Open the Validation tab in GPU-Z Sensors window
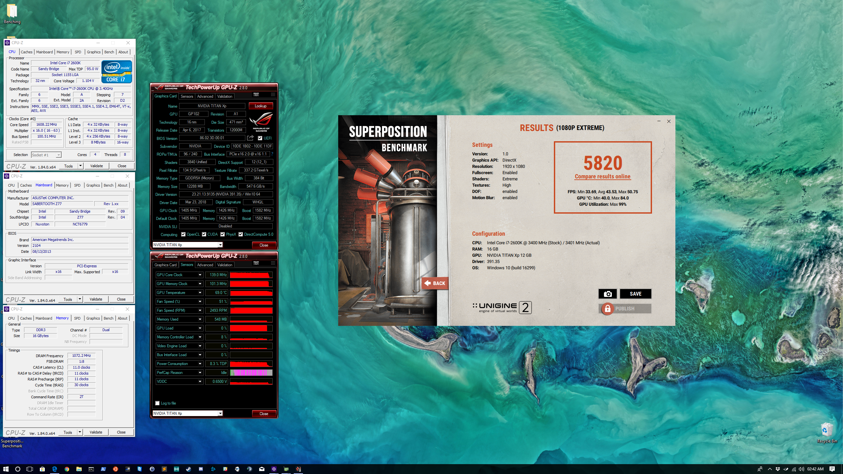 coord(225,265)
